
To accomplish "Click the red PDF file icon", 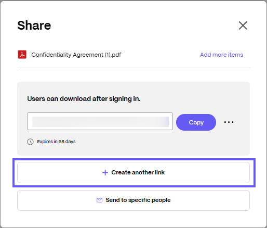I will pyautogui.click(x=22, y=55).
